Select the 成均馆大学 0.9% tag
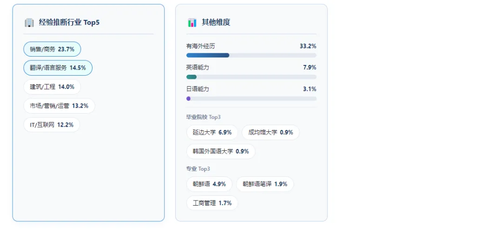 [271, 132]
